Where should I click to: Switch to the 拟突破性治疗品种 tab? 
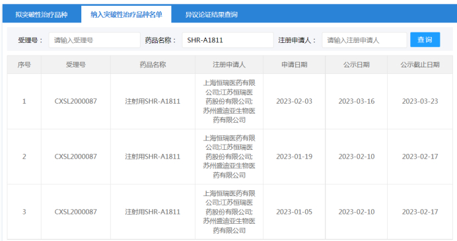[x=42, y=15]
